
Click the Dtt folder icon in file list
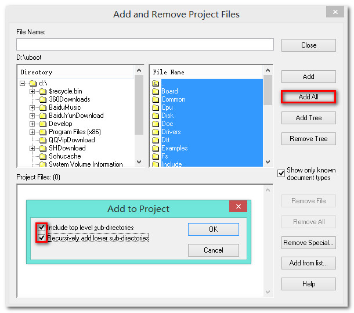tap(156, 140)
